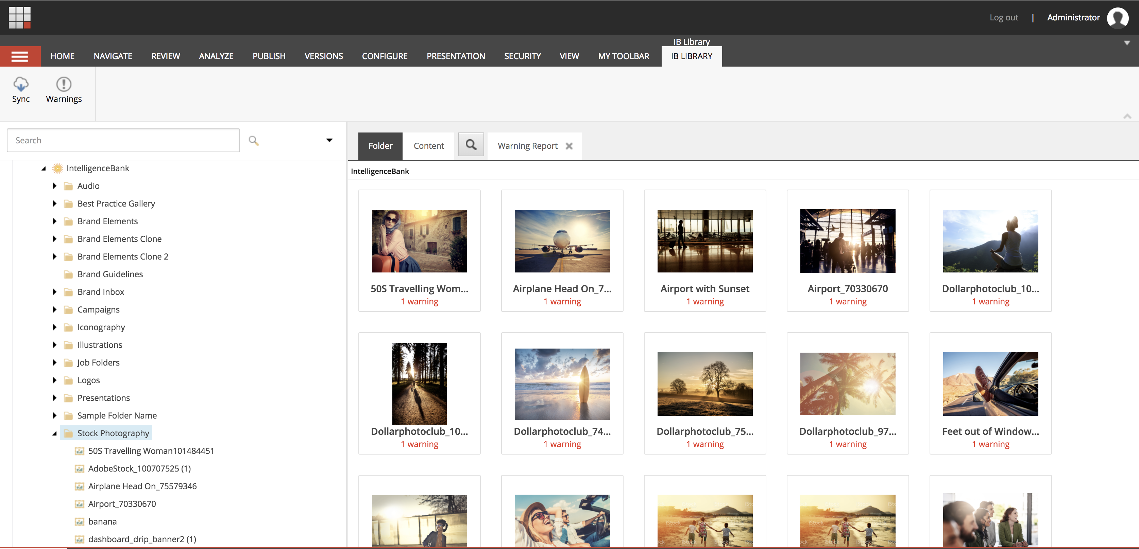
Task: Click the Sync cloud icon
Action: (x=21, y=84)
